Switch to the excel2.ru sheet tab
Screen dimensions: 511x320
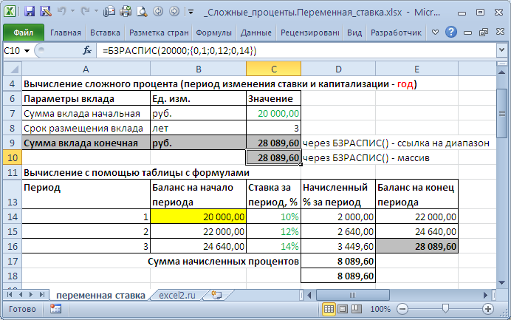point(177,295)
